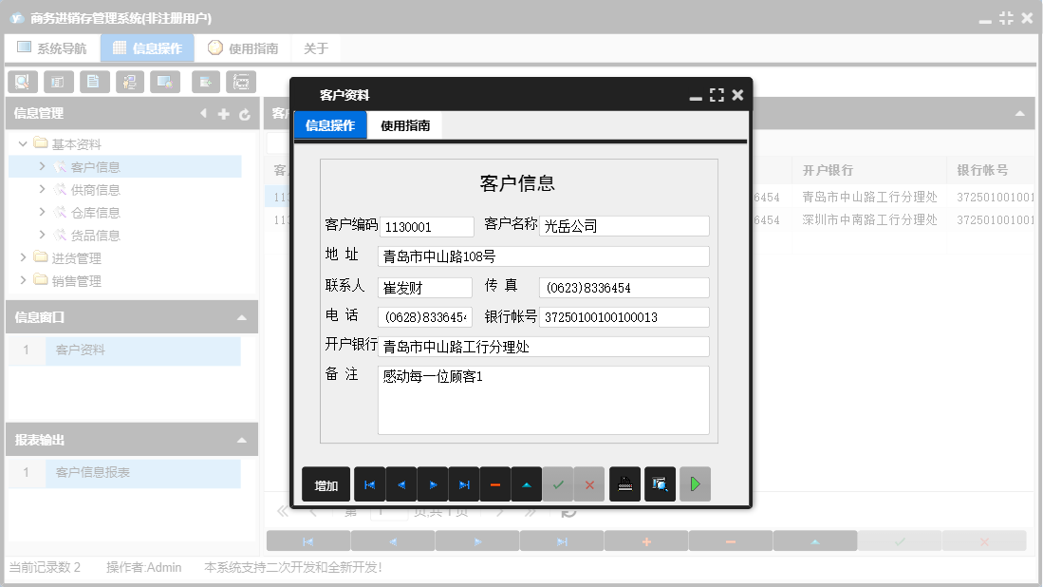The height and width of the screenshot is (587, 1043).
Task: Click plus icon in 信息管理 panel header
Action: click(224, 114)
